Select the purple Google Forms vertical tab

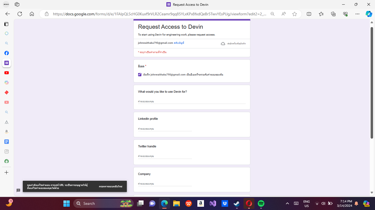coord(7,63)
